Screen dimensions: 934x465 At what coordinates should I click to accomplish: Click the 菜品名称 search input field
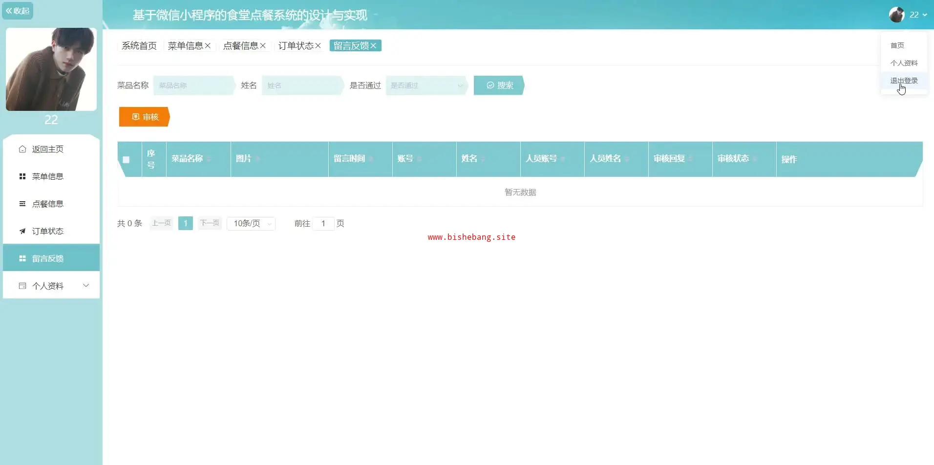coord(193,85)
